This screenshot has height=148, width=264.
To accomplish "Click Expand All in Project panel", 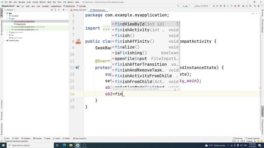I will 55,10.
